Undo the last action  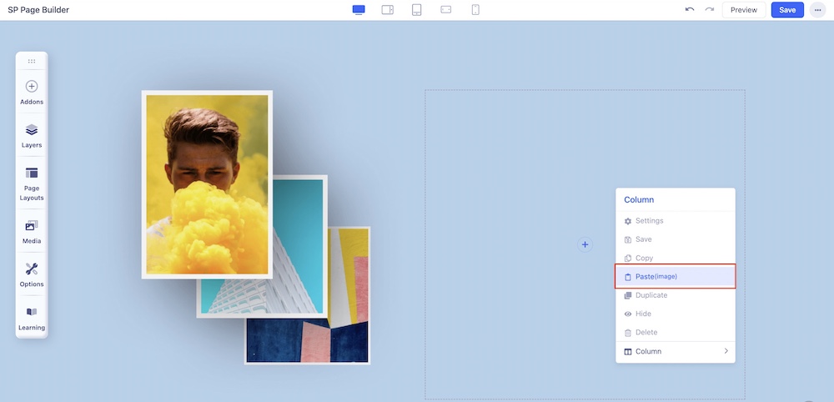[x=690, y=9]
